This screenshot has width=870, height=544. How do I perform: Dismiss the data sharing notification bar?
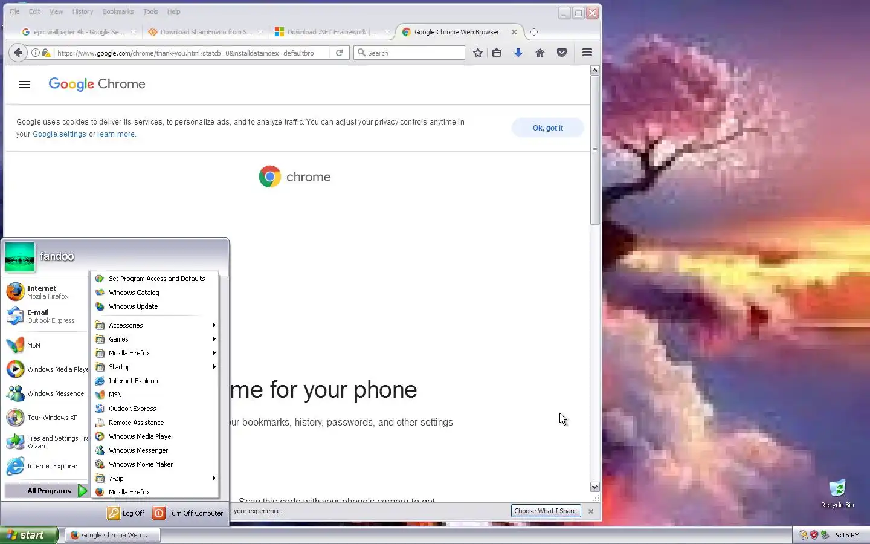pyautogui.click(x=591, y=511)
